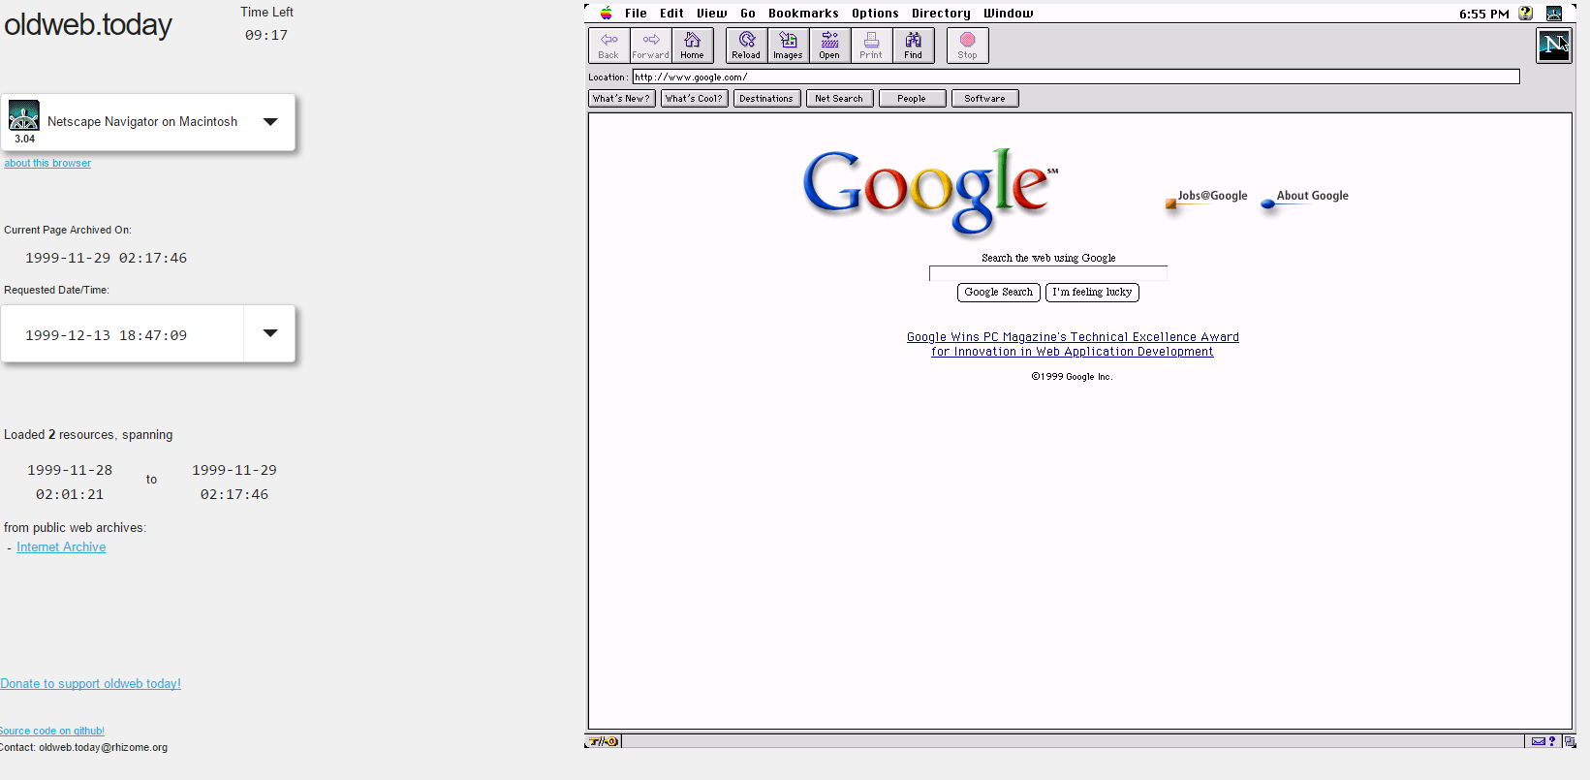Click the What's New? directory button
Viewport: 1590px width, 780px height.
tap(621, 98)
